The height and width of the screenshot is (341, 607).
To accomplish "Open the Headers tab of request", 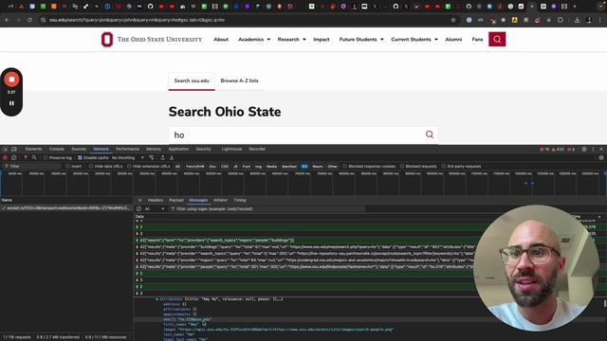I will 156,200.
